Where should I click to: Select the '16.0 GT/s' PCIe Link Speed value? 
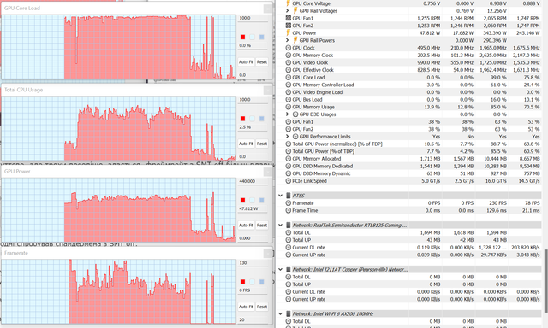[496, 181]
